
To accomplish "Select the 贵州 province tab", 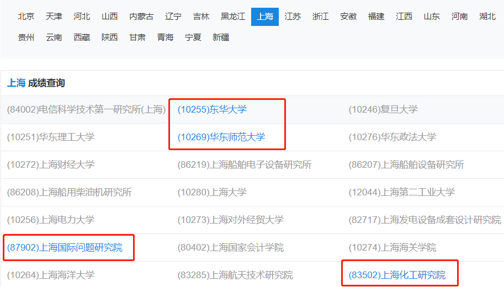I will click(x=26, y=38).
